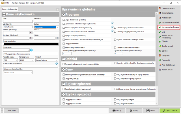Toggle Zabroń wglądu w nieswoje rekordy
This screenshot has width=181, height=114.
coord(64,28)
